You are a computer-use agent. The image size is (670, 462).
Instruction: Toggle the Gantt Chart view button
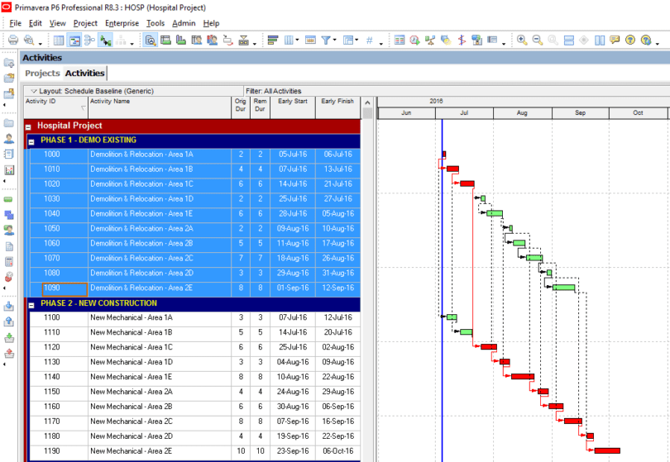(x=75, y=40)
